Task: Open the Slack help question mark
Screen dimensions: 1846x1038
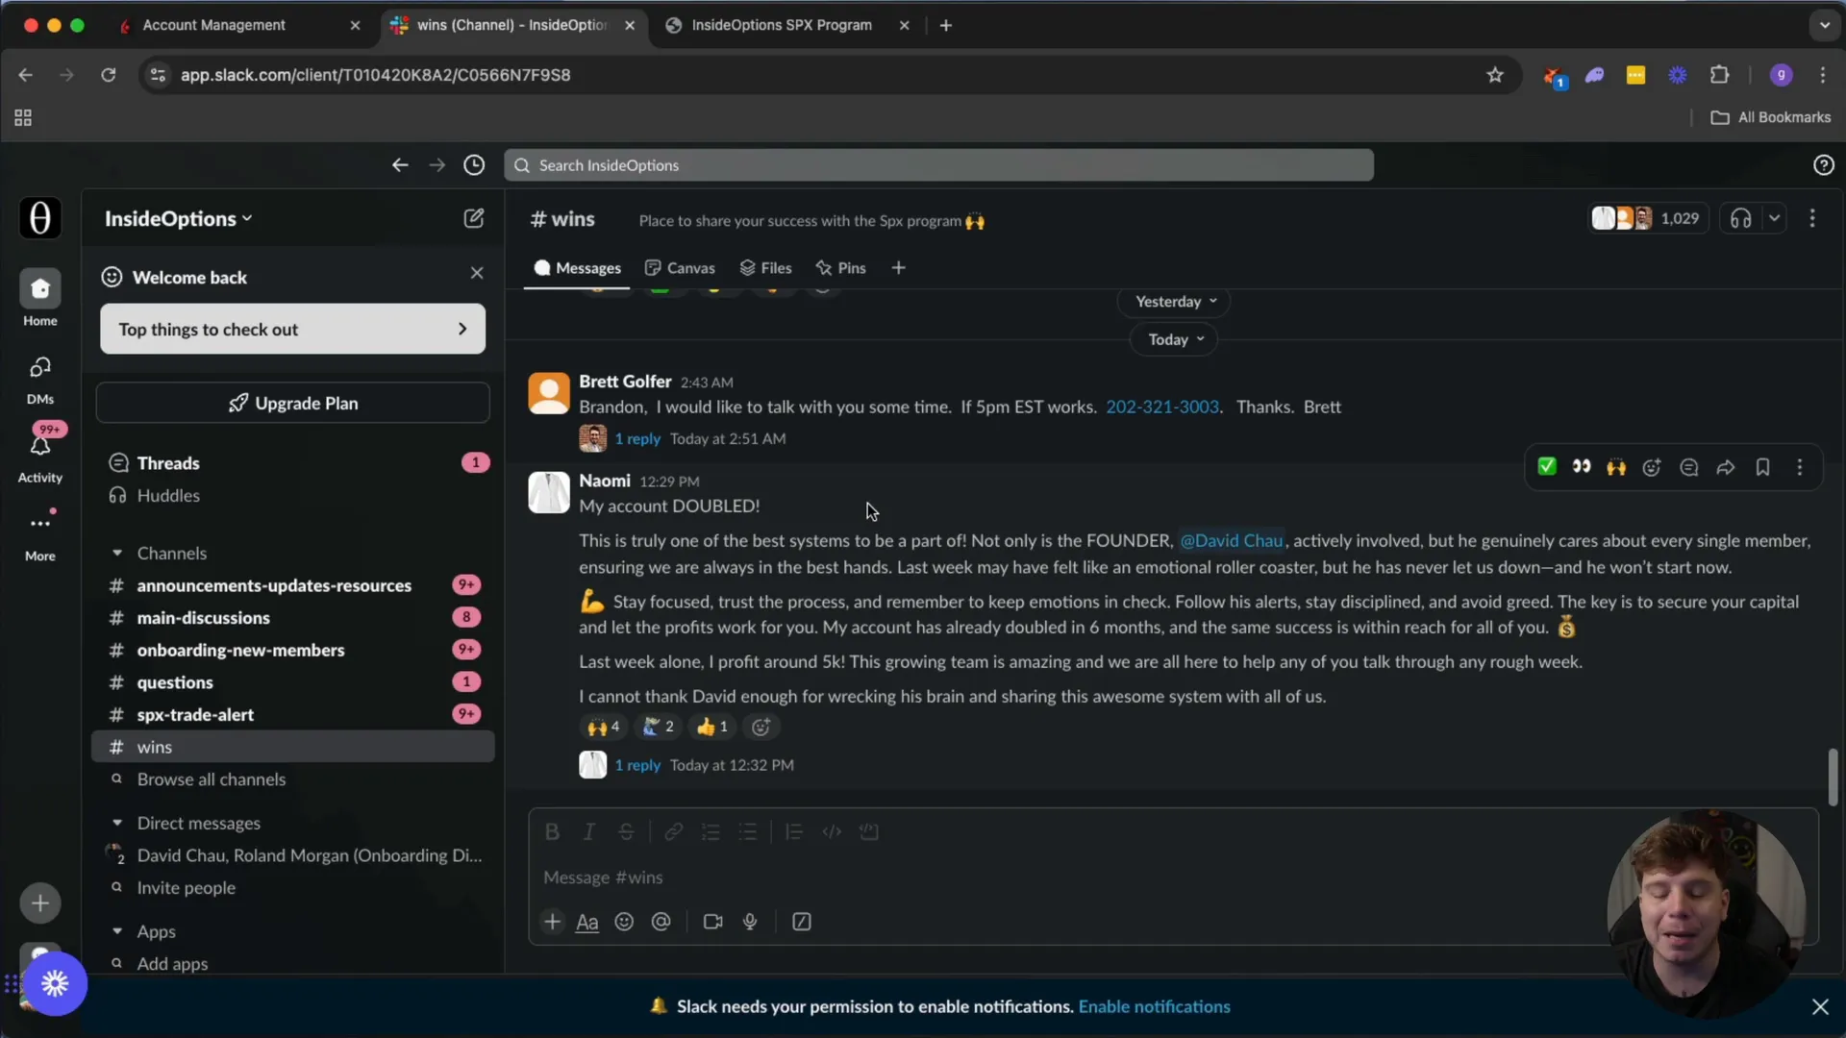Action: click(x=1823, y=165)
